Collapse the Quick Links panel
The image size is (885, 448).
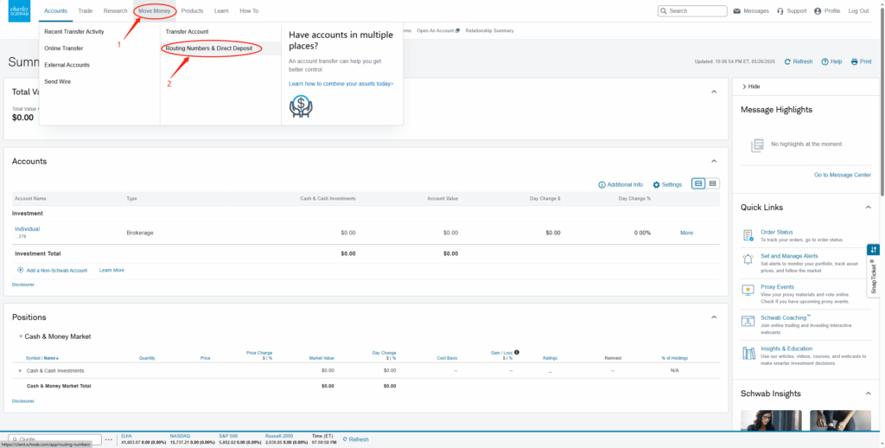pos(868,208)
